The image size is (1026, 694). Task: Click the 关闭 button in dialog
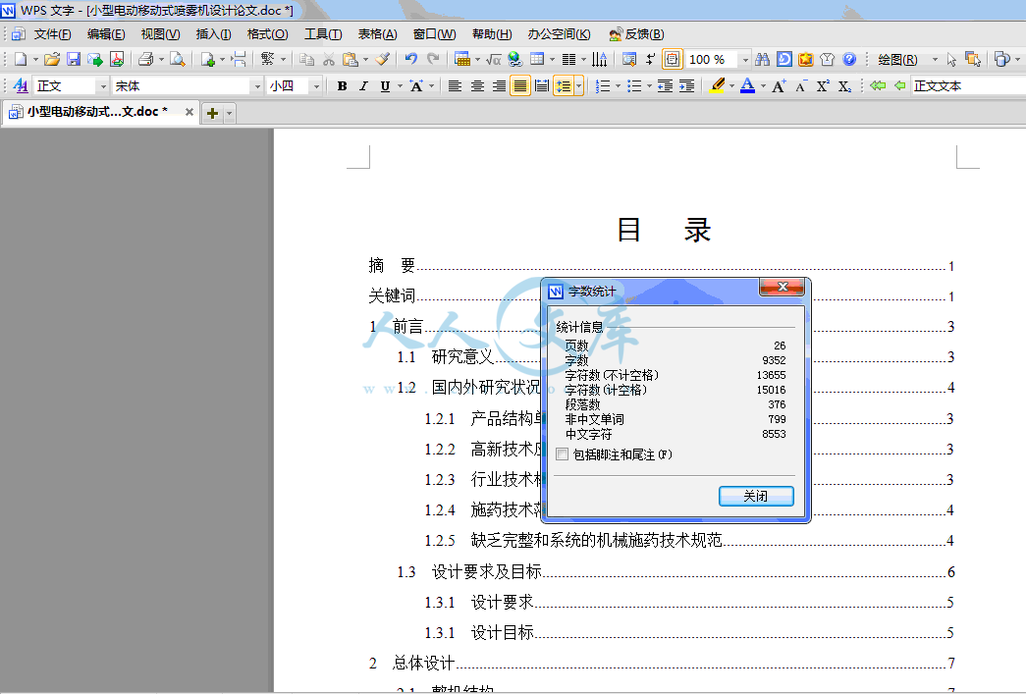(x=756, y=496)
